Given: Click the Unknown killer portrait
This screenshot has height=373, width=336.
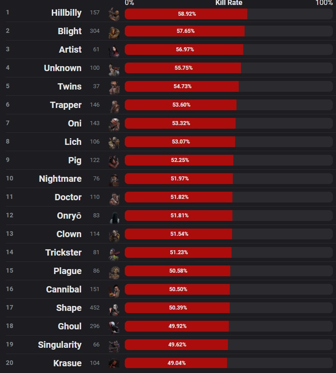Looking at the screenshot, I should 114,69.
